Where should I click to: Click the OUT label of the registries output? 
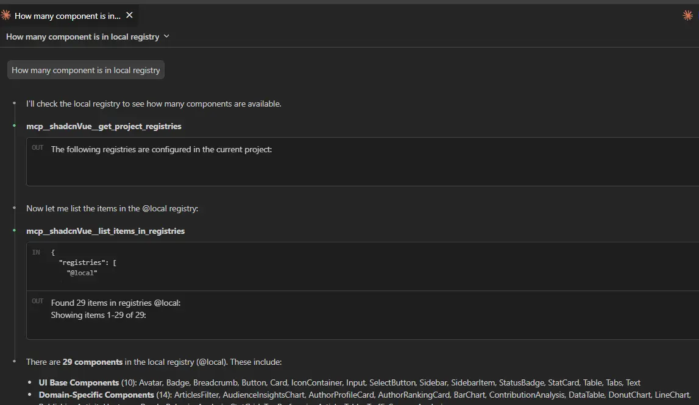(38, 148)
